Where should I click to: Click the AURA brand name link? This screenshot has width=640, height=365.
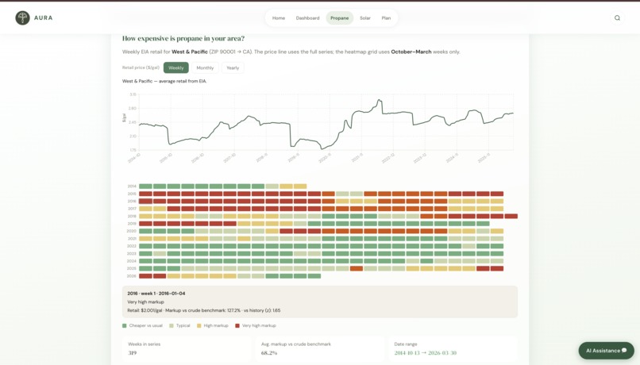coord(43,18)
